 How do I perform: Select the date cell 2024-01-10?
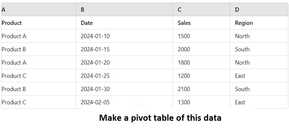(x=95, y=36)
